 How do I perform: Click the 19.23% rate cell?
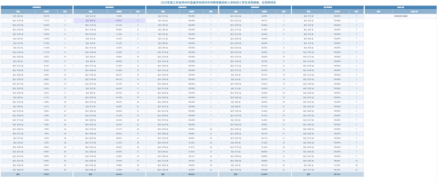tap(119, 161)
